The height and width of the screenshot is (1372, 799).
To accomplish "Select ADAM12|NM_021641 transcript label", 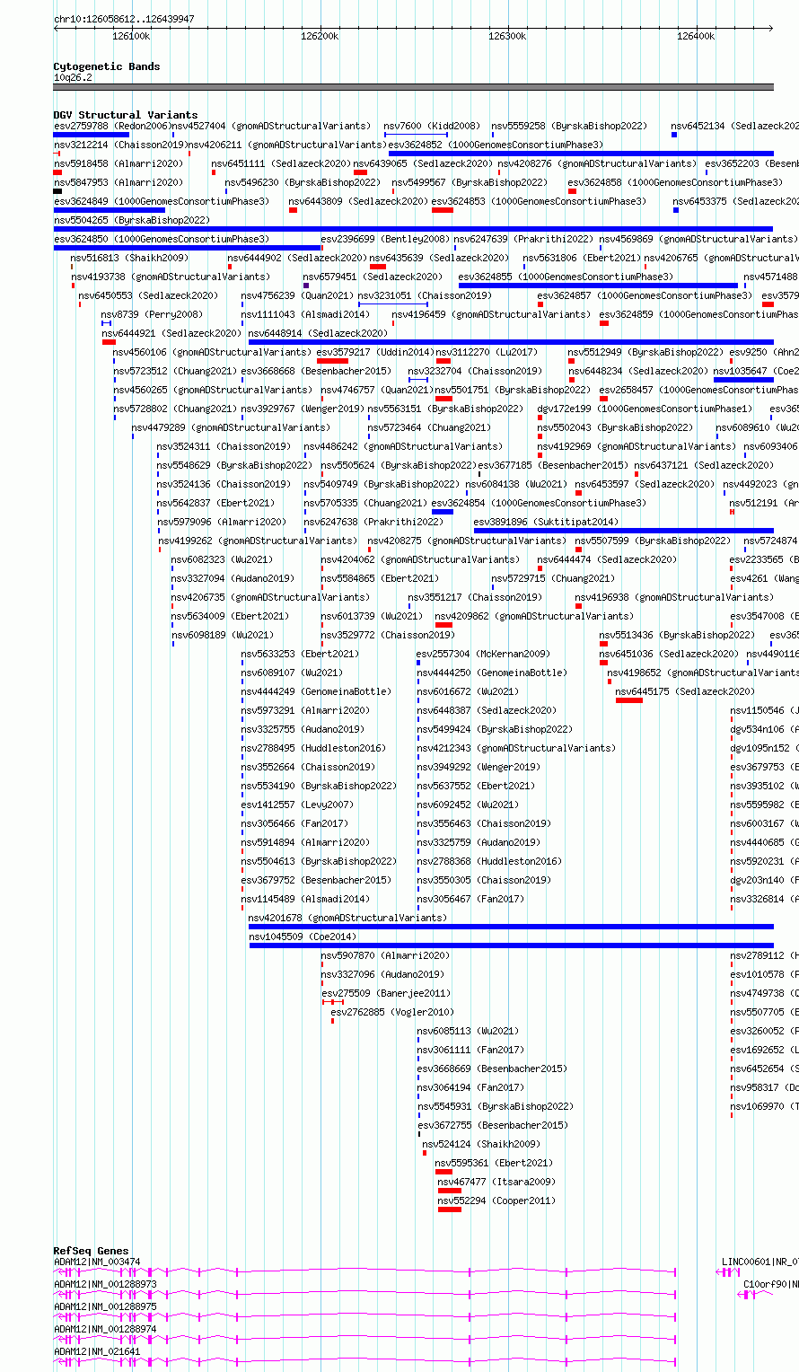I will point(97,1351).
